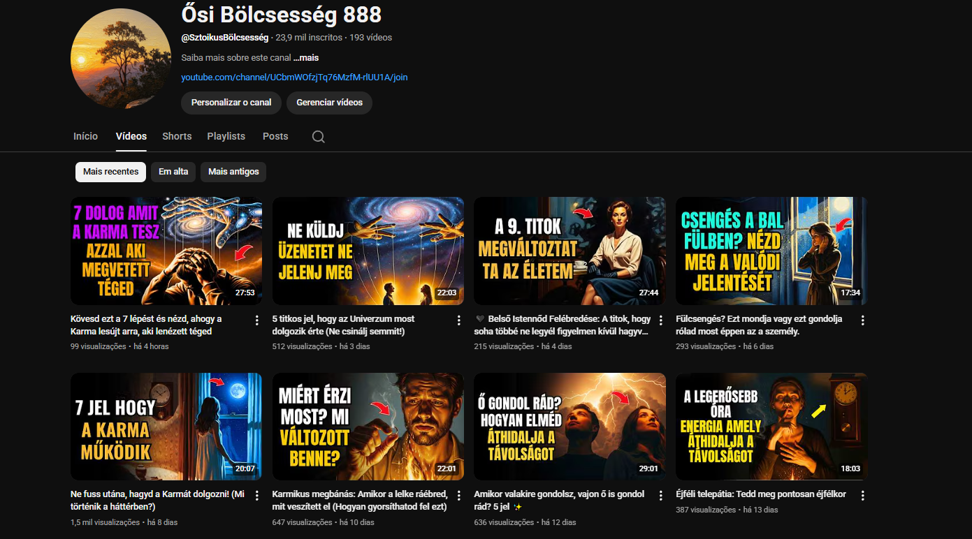Open video title '5 titkos jel, hogy az Univerzum'
The width and height of the screenshot is (972, 539).
[x=344, y=325]
